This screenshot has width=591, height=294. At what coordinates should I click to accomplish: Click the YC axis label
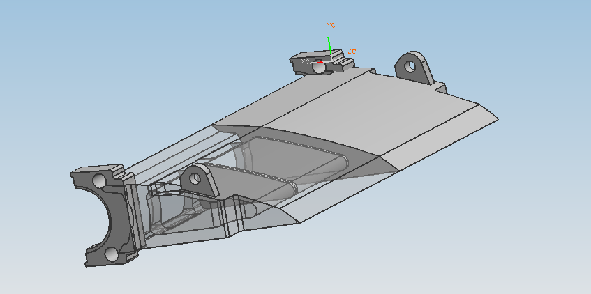(x=331, y=25)
